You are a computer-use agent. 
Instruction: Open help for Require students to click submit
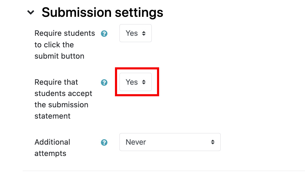tap(104, 34)
